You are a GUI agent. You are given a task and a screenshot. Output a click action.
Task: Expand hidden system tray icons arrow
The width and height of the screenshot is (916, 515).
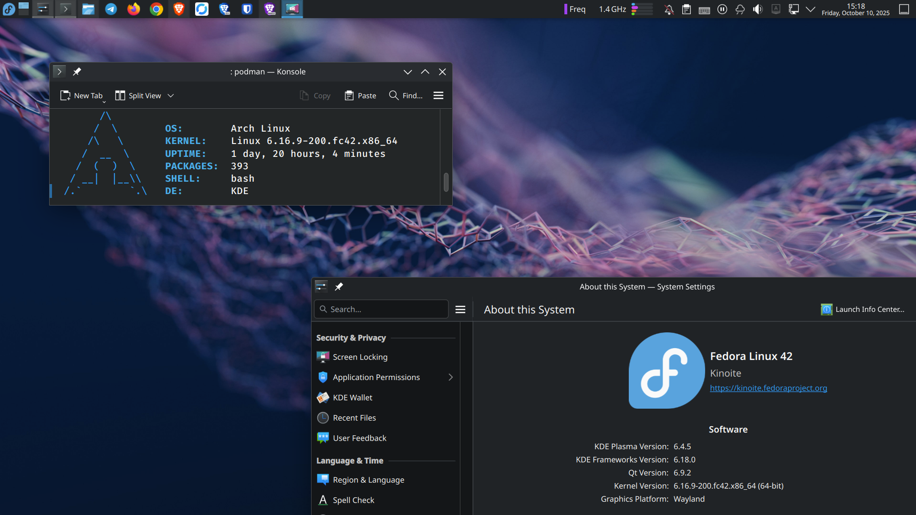click(x=811, y=9)
